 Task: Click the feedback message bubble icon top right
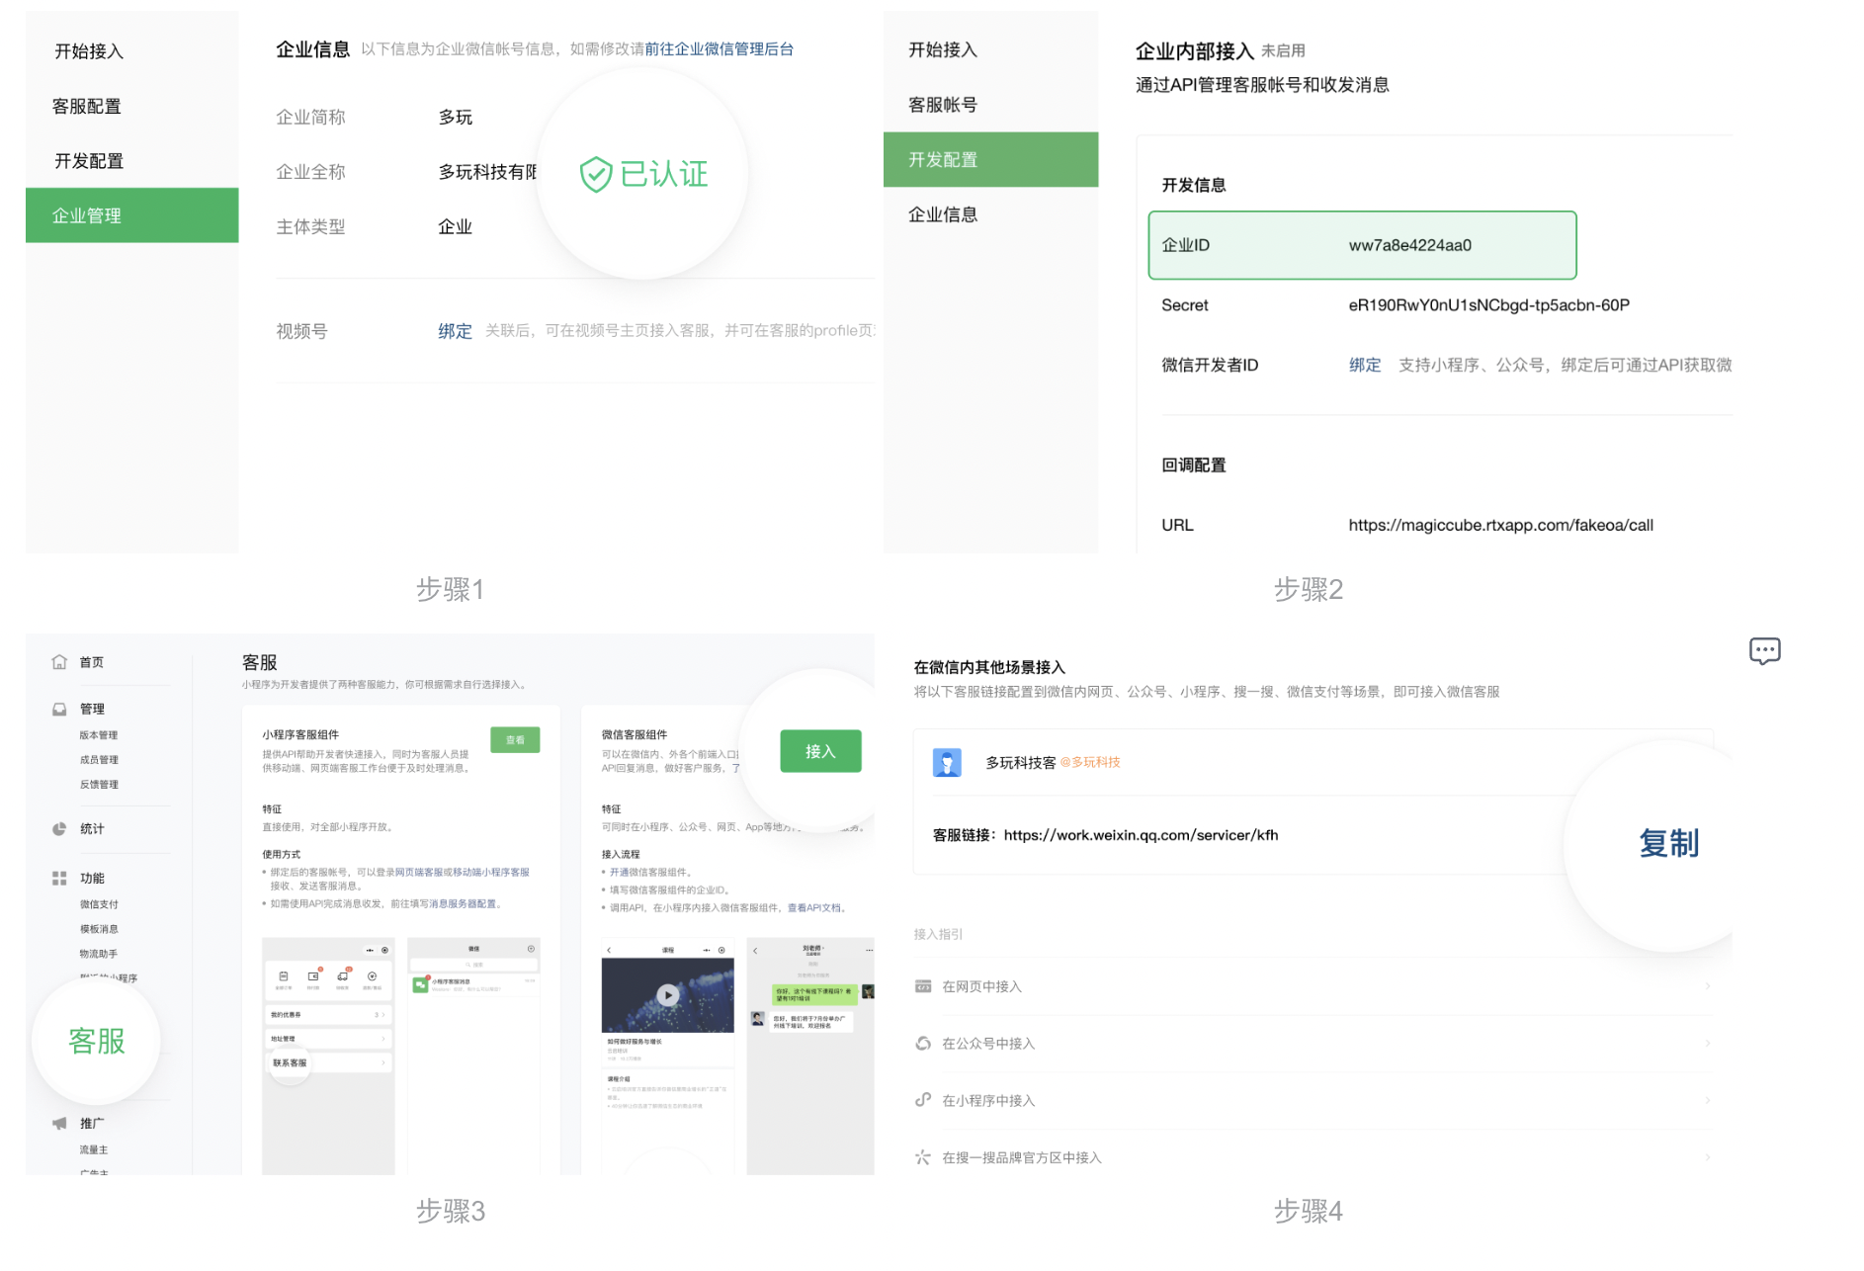1765,650
